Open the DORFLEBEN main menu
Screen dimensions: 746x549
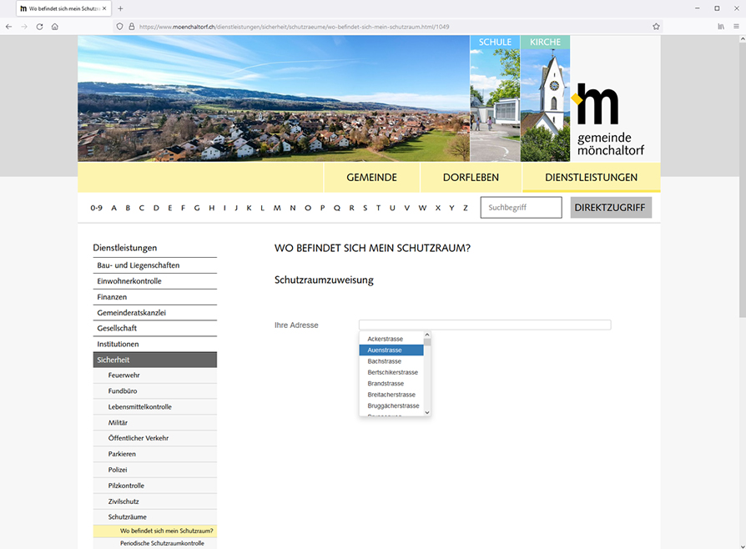471,178
